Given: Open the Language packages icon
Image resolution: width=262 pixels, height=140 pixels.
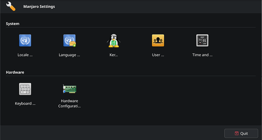Looking at the screenshot, I should click(69, 41).
